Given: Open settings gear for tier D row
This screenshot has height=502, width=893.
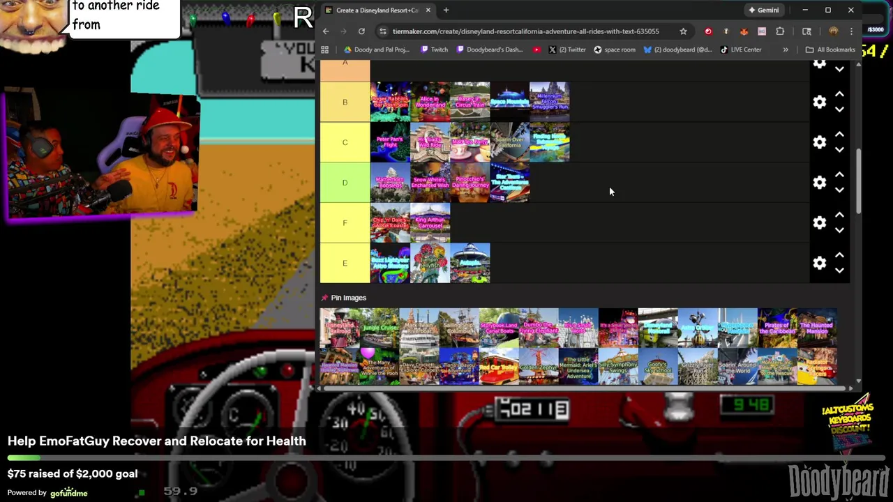Looking at the screenshot, I should [820, 183].
